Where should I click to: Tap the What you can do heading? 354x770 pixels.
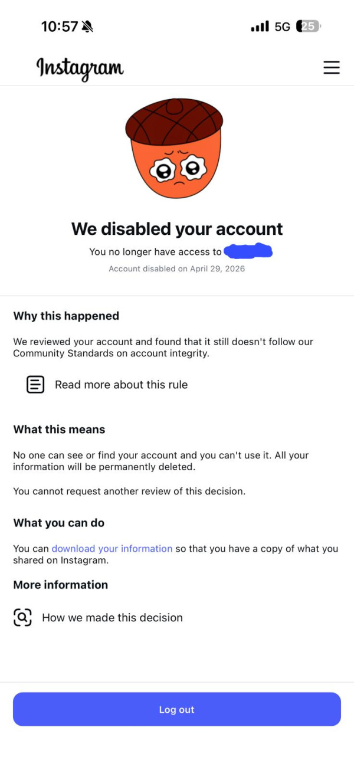coord(59,523)
